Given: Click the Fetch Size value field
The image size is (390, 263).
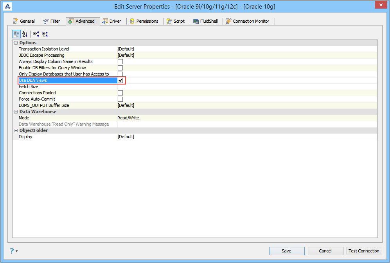Looking at the screenshot, I should [x=247, y=86].
